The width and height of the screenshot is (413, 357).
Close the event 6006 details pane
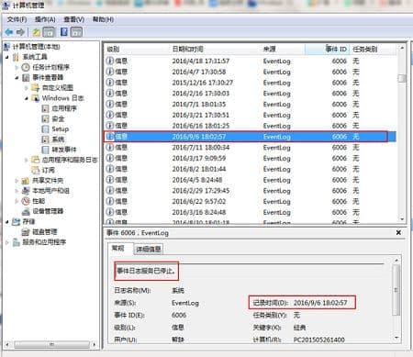[398, 232]
